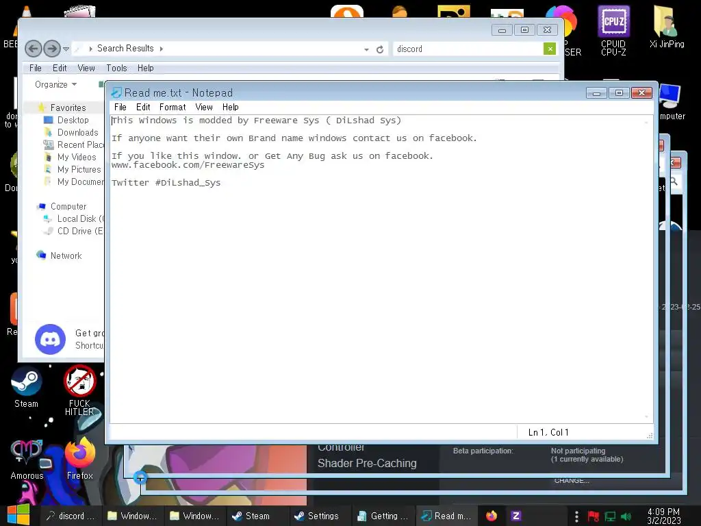The image size is (701, 526).
Task: Click the Back arrow in Explorer window
Action: point(34,49)
